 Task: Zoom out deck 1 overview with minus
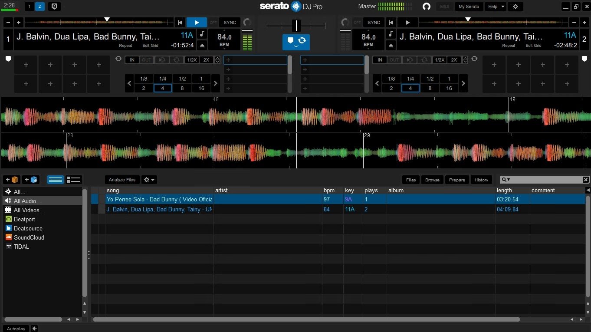9,23
